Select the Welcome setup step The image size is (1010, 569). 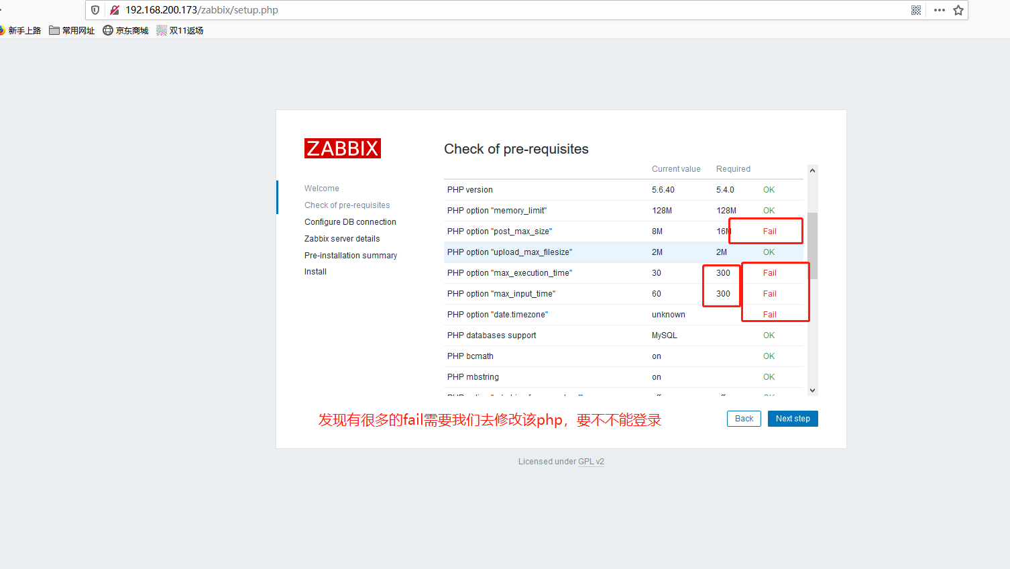322,189
